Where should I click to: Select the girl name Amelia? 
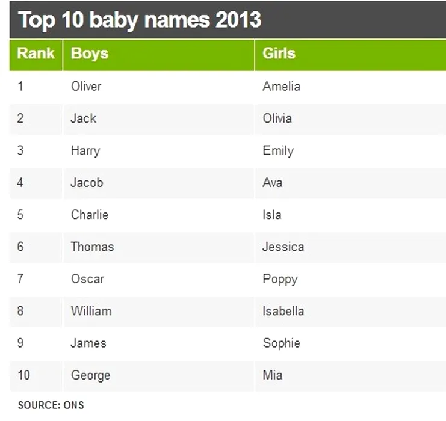[x=281, y=86]
